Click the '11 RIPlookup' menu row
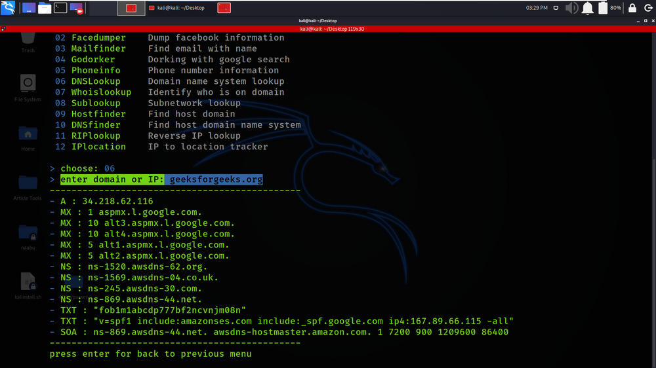The image size is (656, 368). (148, 136)
